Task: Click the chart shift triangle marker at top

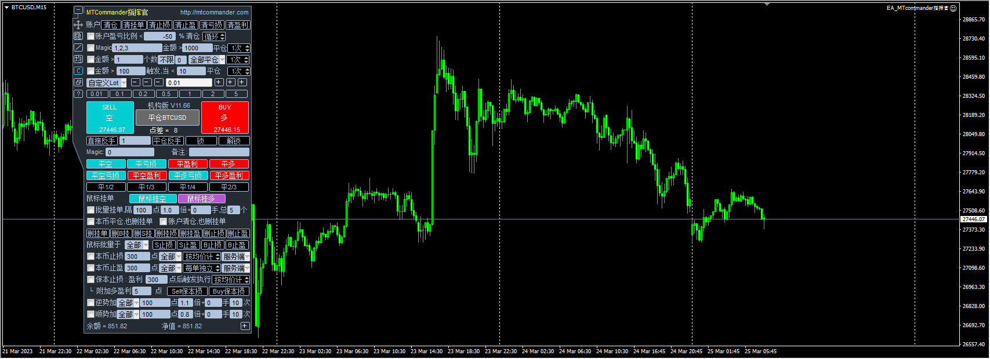Action: 767,4
